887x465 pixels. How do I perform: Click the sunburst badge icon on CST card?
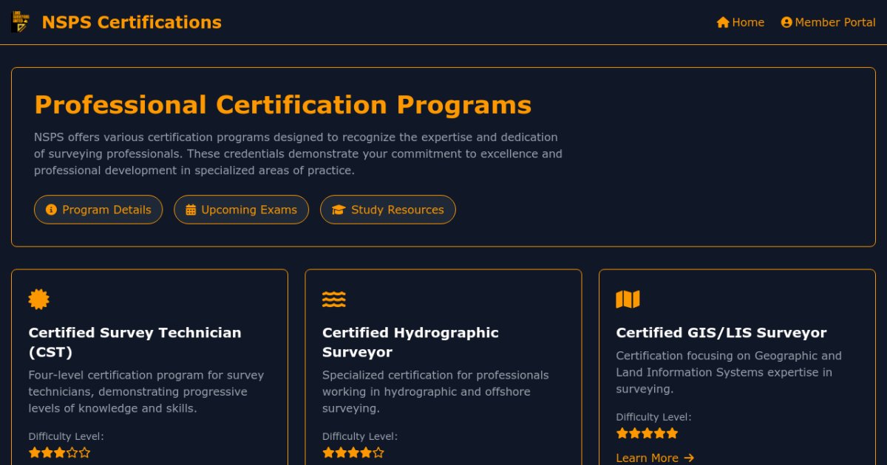tap(38, 299)
